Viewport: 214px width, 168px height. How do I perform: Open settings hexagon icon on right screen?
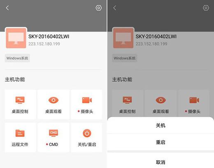(x=206, y=8)
